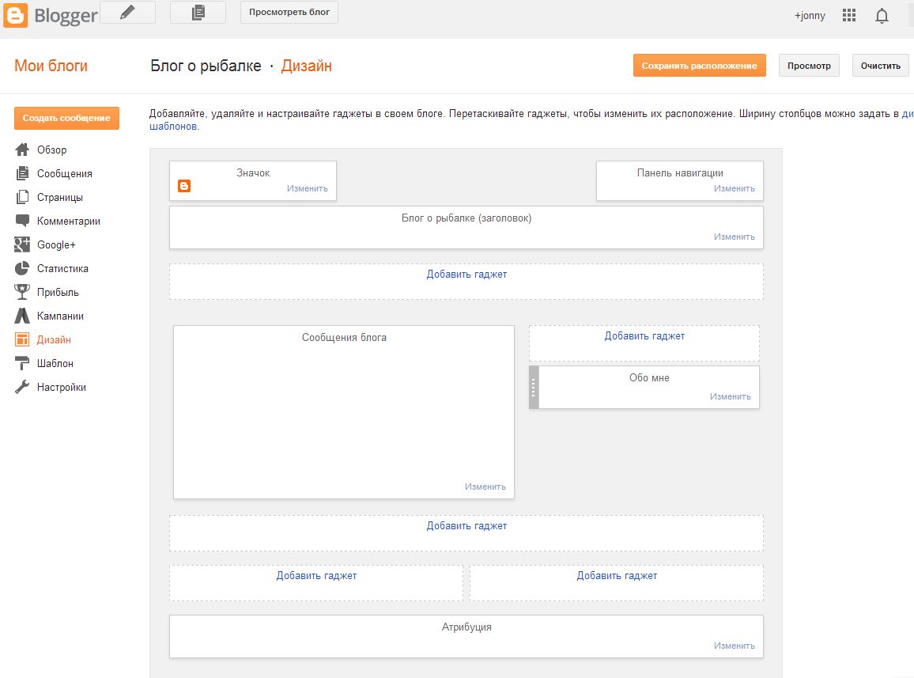
Task: Open the posts list document icon
Action: [198, 13]
